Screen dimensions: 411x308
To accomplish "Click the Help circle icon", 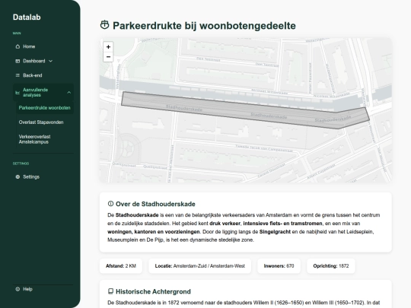I will (18, 289).
